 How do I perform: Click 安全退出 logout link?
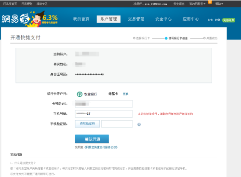pyautogui.click(x=179, y=4)
